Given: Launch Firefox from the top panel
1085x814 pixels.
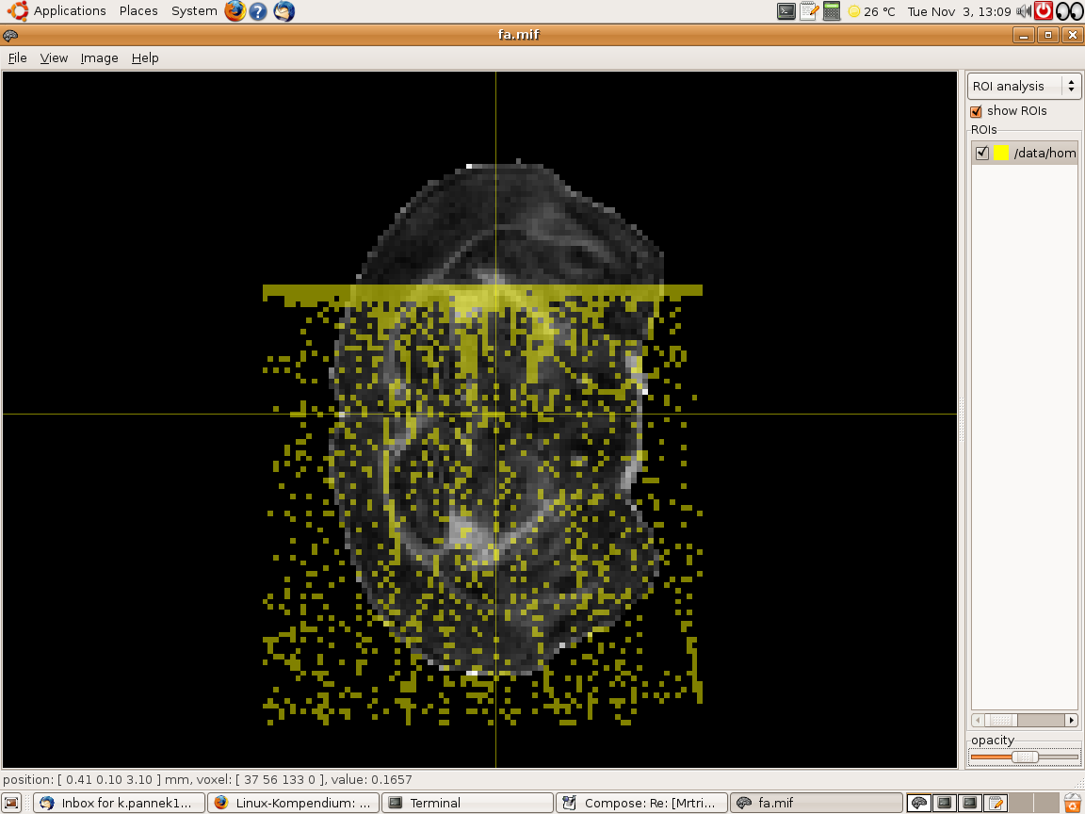Looking at the screenshot, I should [x=235, y=11].
